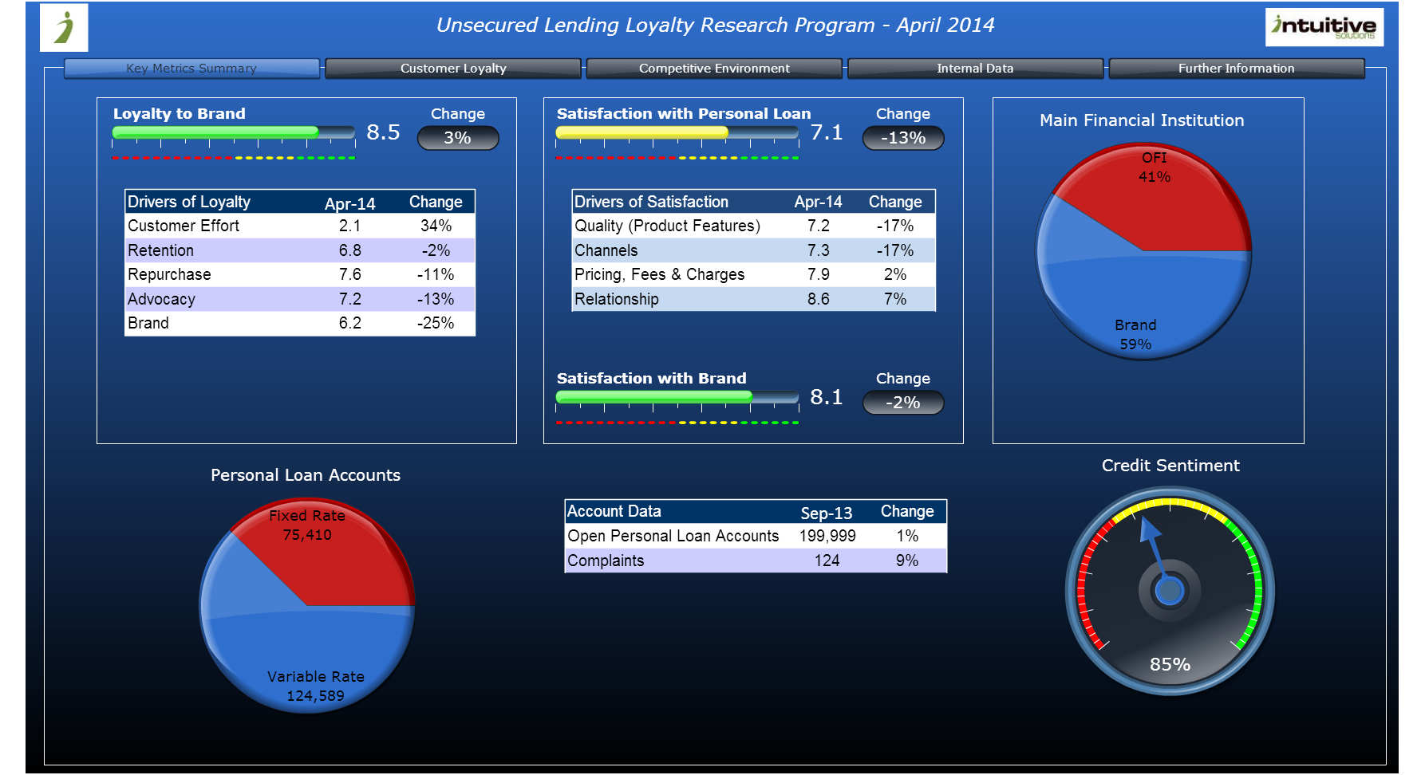Go to the Further Information tab
Image resolution: width=1425 pixels, height=775 pixels.
(x=1236, y=69)
